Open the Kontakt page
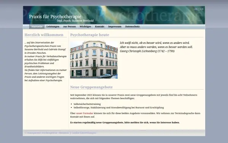 pos(100,27)
